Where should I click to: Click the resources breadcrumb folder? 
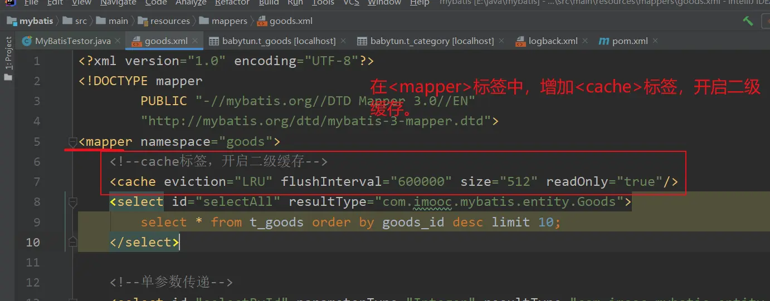point(164,21)
